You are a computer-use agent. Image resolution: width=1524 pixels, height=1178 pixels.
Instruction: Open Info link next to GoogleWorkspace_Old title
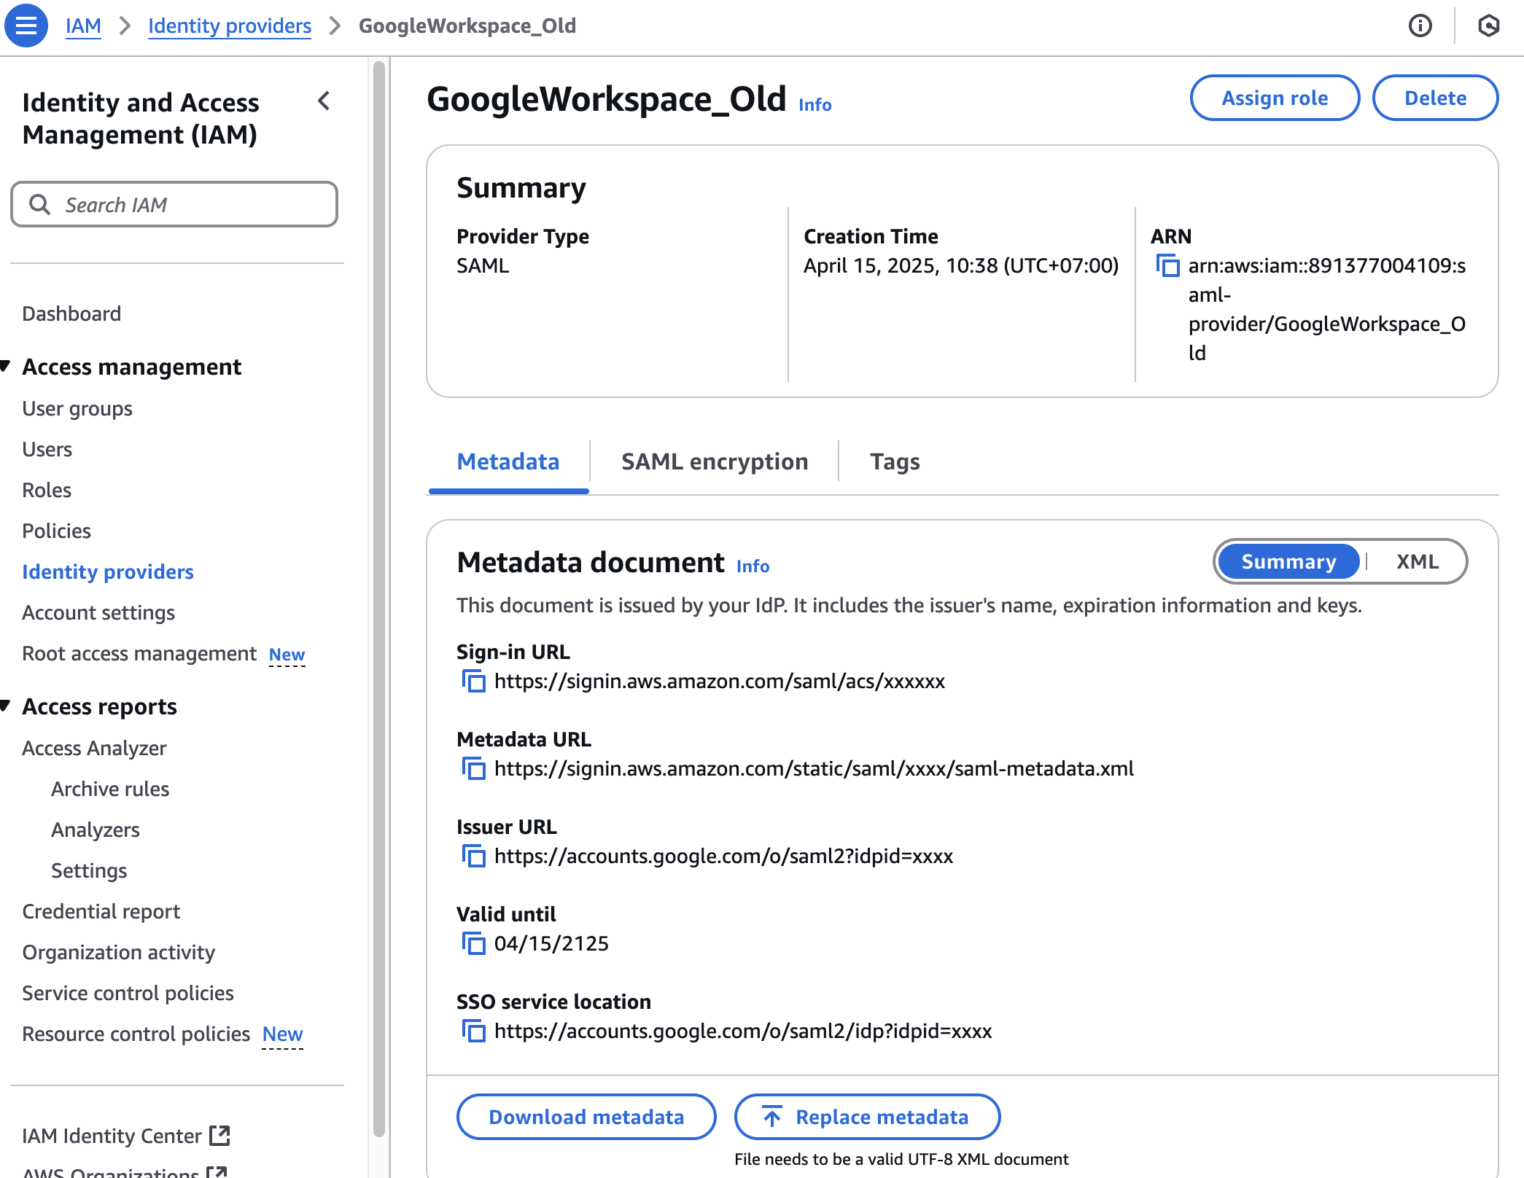815,105
